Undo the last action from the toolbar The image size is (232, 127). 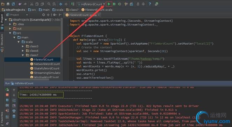(20, 4)
